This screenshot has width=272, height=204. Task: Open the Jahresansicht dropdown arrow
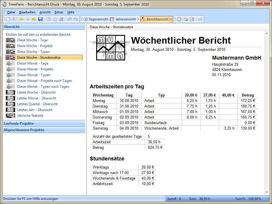(x=138, y=19)
